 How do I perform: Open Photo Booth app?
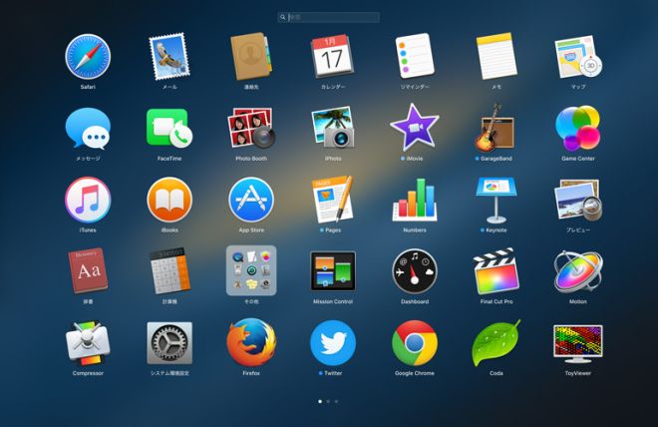pos(251,129)
